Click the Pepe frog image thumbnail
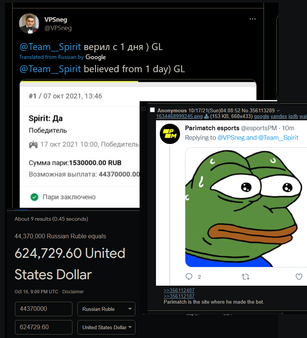 pyautogui.click(x=246, y=207)
